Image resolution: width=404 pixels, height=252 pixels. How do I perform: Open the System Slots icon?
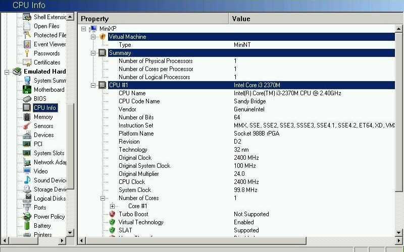27,153
